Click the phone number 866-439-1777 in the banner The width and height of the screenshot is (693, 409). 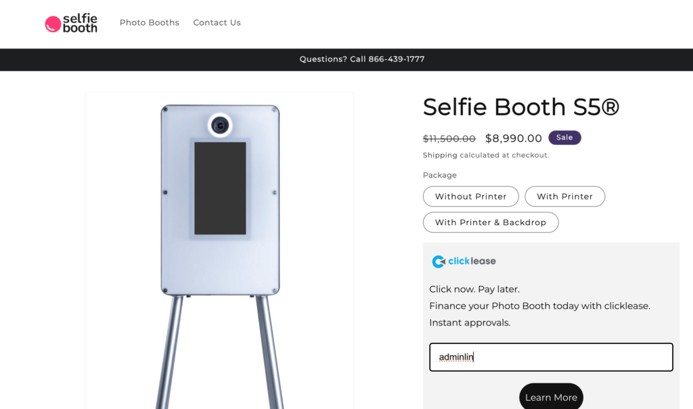coord(397,59)
